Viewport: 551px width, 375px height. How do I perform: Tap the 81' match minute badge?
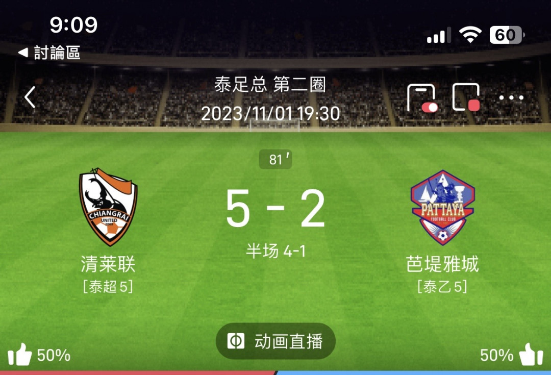(275, 160)
